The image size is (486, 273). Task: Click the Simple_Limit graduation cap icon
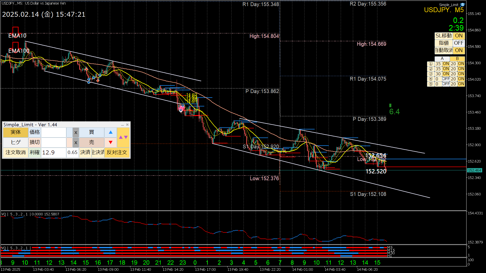pyautogui.click(x=462, y=5)
